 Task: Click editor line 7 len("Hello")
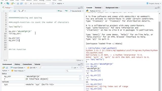click(15, 27)
